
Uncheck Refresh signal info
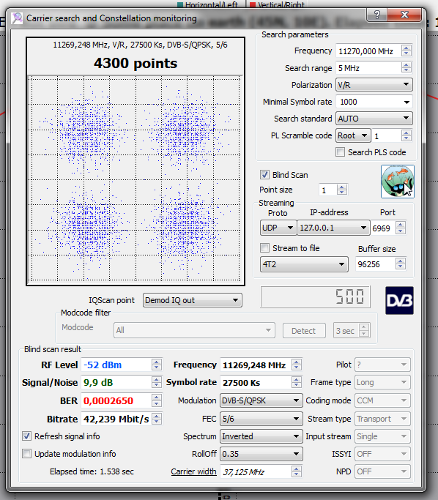coord(26,436)
